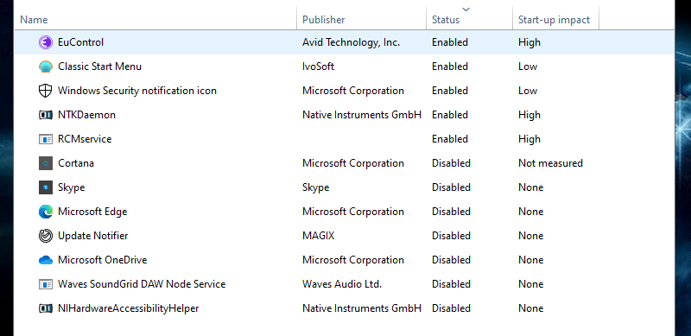
Task: Click Disabled status of Update Notifier
Action: 451,236
